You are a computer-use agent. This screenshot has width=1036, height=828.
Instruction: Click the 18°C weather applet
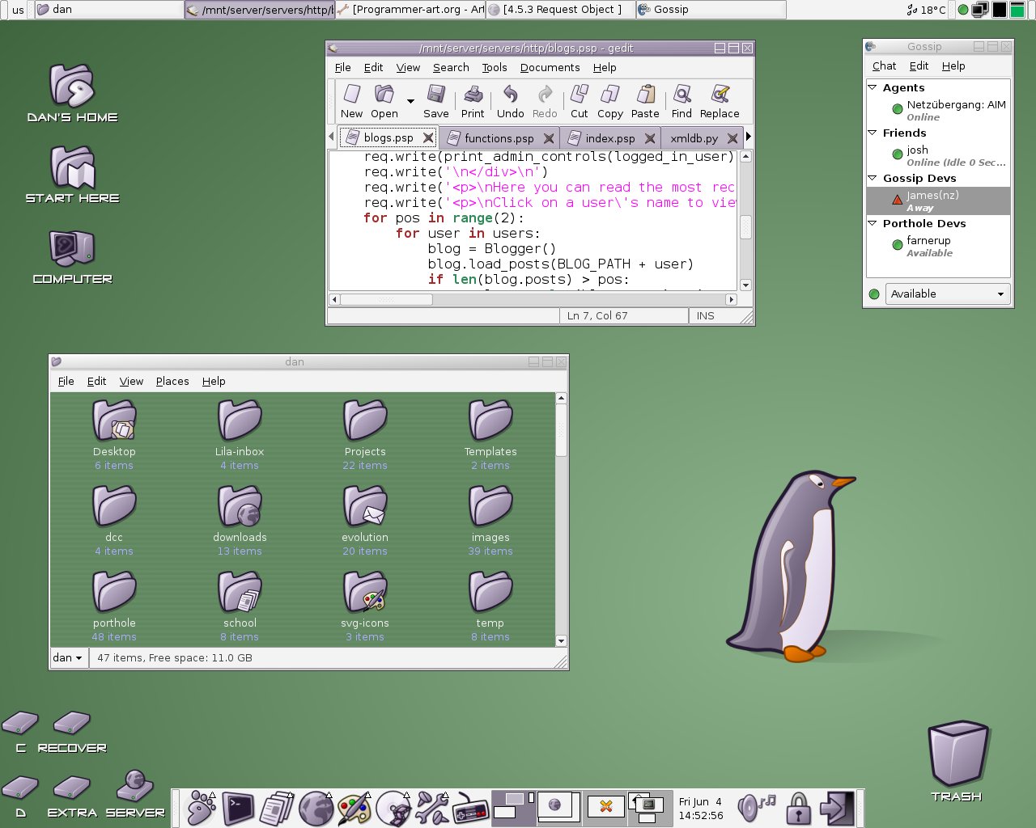[x=926, y=10]
